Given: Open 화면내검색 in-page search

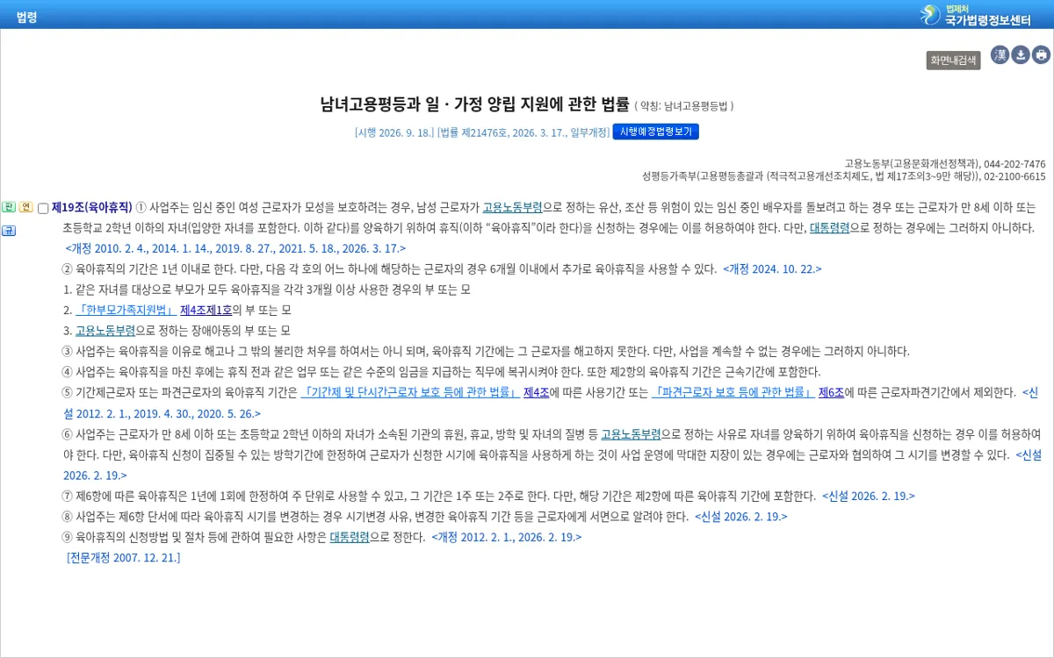Looking at the screenshot, I should [x=953, y=61].
